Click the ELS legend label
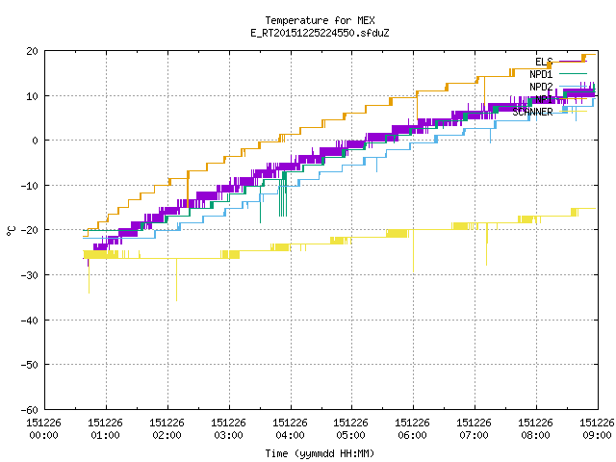616x462 pixels. 544,62
